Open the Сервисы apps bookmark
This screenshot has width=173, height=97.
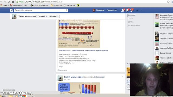coord(4,5)
